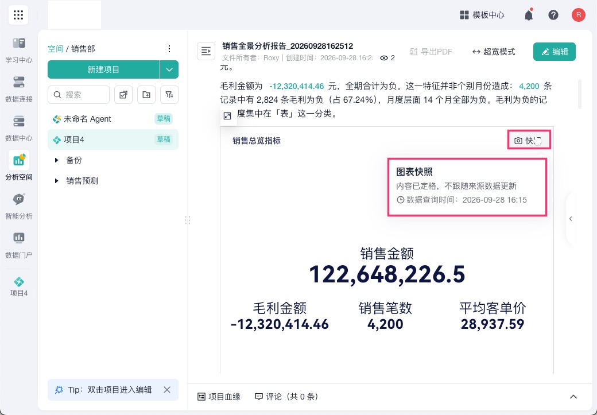The width and height of the screenshot is (597, 415).
Task: Open the filter icon in the project toolbar
Action: tap(169, 95)
